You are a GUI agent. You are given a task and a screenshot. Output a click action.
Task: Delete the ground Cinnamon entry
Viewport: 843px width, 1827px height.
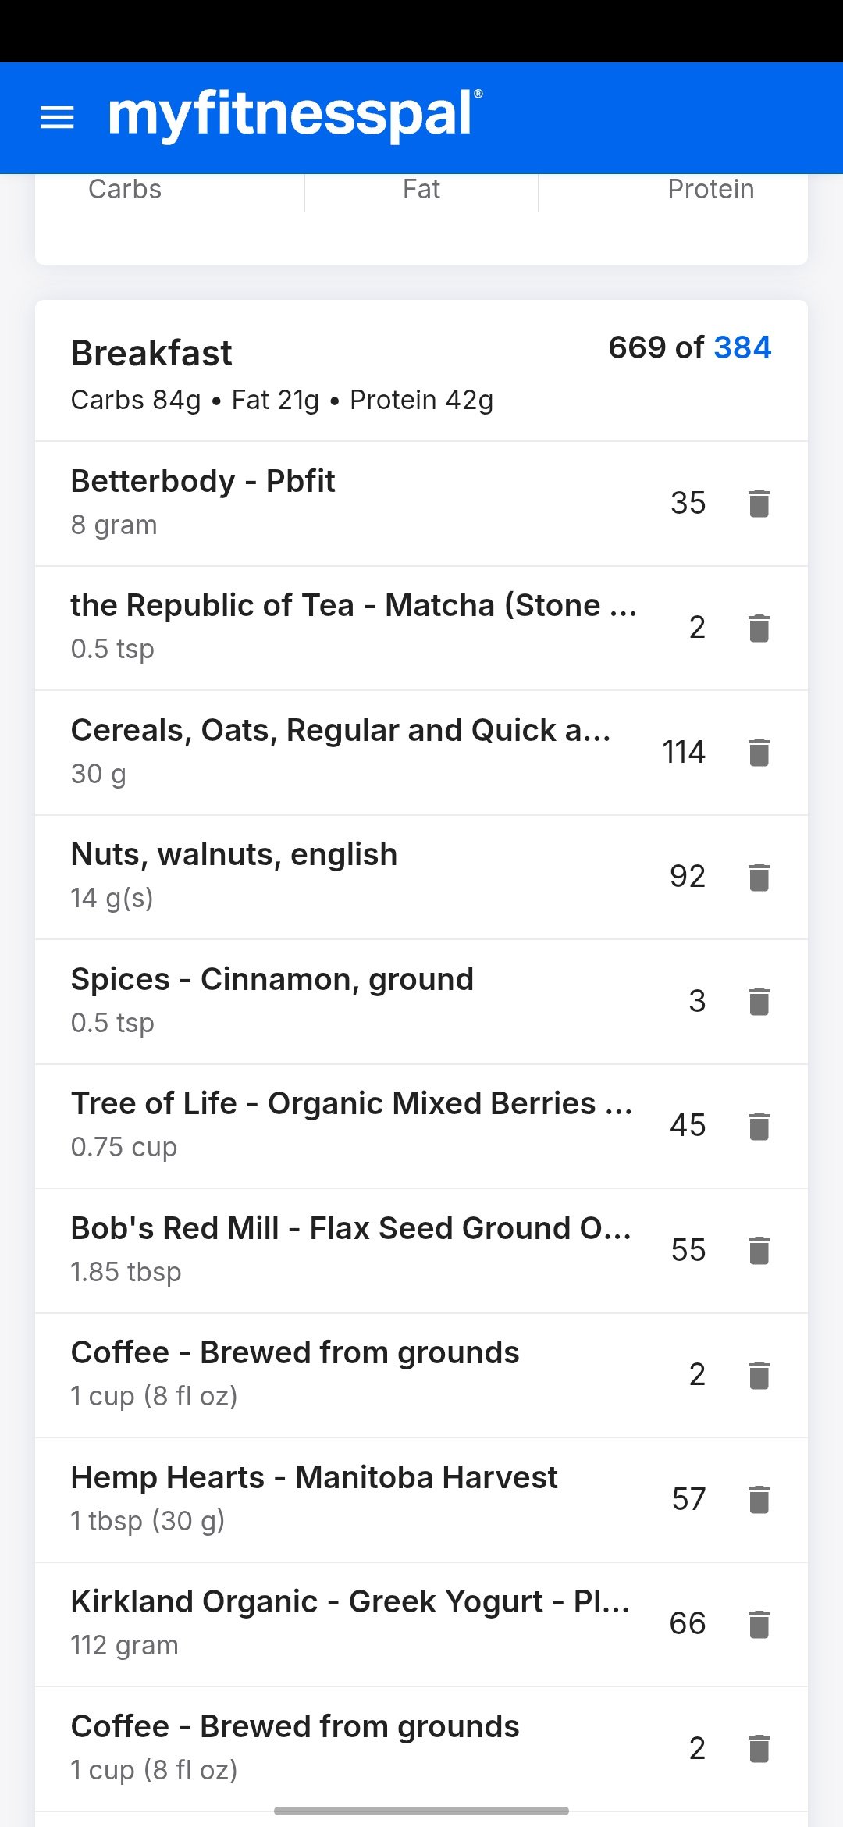pyautogui.click(x=759, y=1002)
